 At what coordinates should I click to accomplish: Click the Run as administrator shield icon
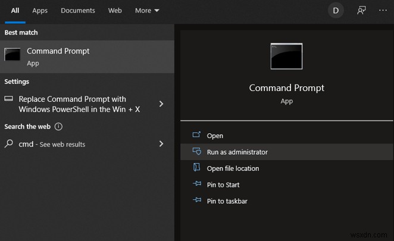(x=197, y=152)
